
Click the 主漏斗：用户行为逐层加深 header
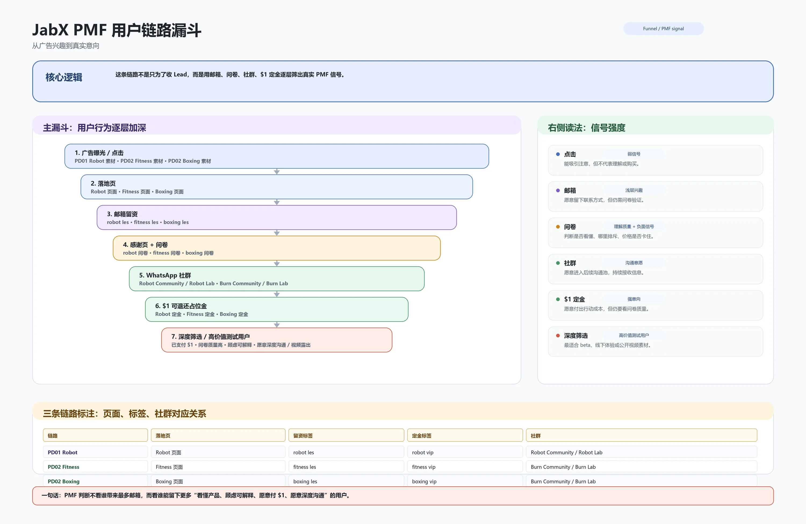276,125
